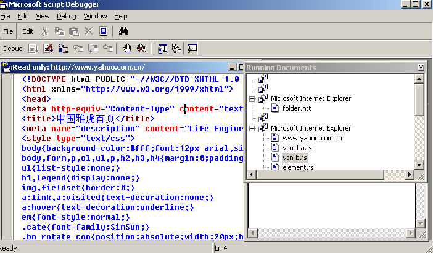The width and height of the screenshot is (433, 253).
Task: Click Running Documents scroll left arrow
Action: [x=251, y=174]
